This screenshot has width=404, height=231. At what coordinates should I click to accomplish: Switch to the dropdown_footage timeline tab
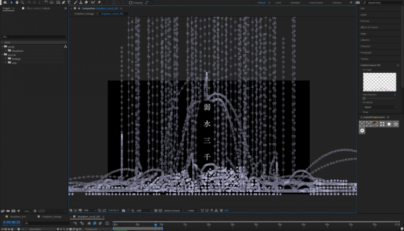coord(52,216)
